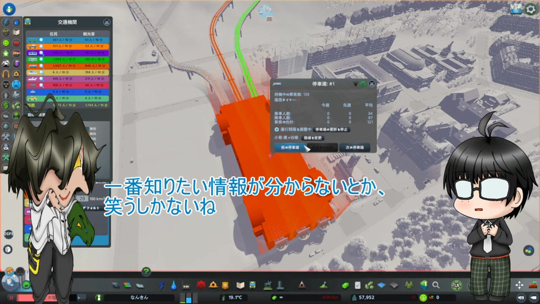Screen dimensions: 540x304
Task: Toggle train lines magnifier in dark orange row
Action: point(41,66)
